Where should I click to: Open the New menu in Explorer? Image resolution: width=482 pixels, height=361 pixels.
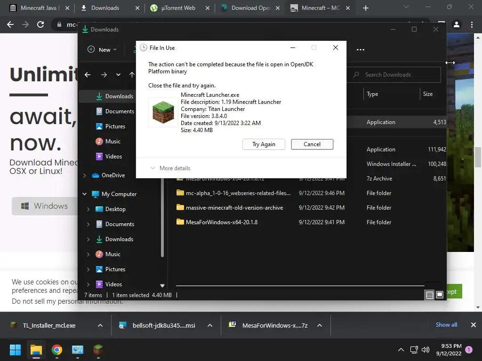[x=102, y=49]
